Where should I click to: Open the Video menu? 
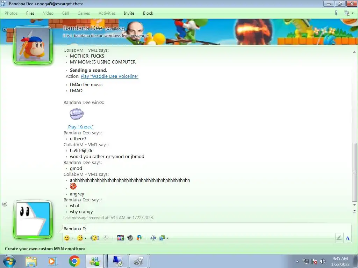[48, 13]
